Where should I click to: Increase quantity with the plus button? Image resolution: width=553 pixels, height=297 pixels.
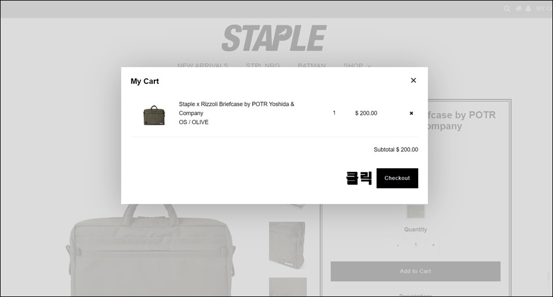point(433,245)
